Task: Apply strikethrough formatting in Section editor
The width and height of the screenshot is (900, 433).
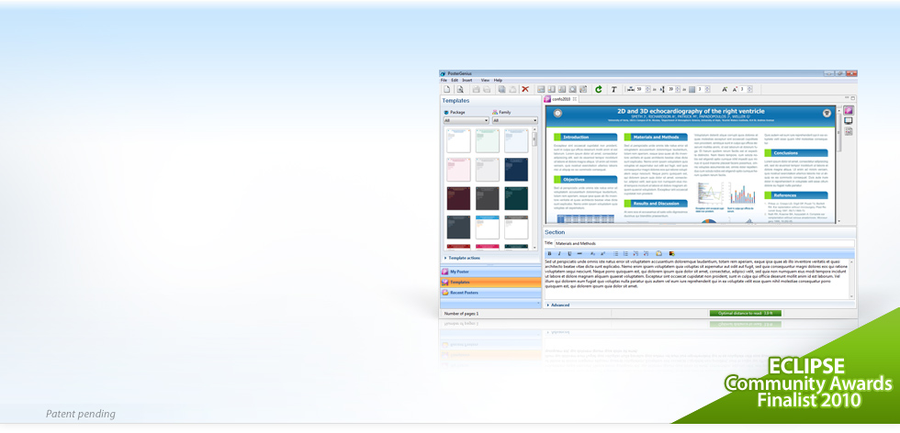Action: [579, 253]
